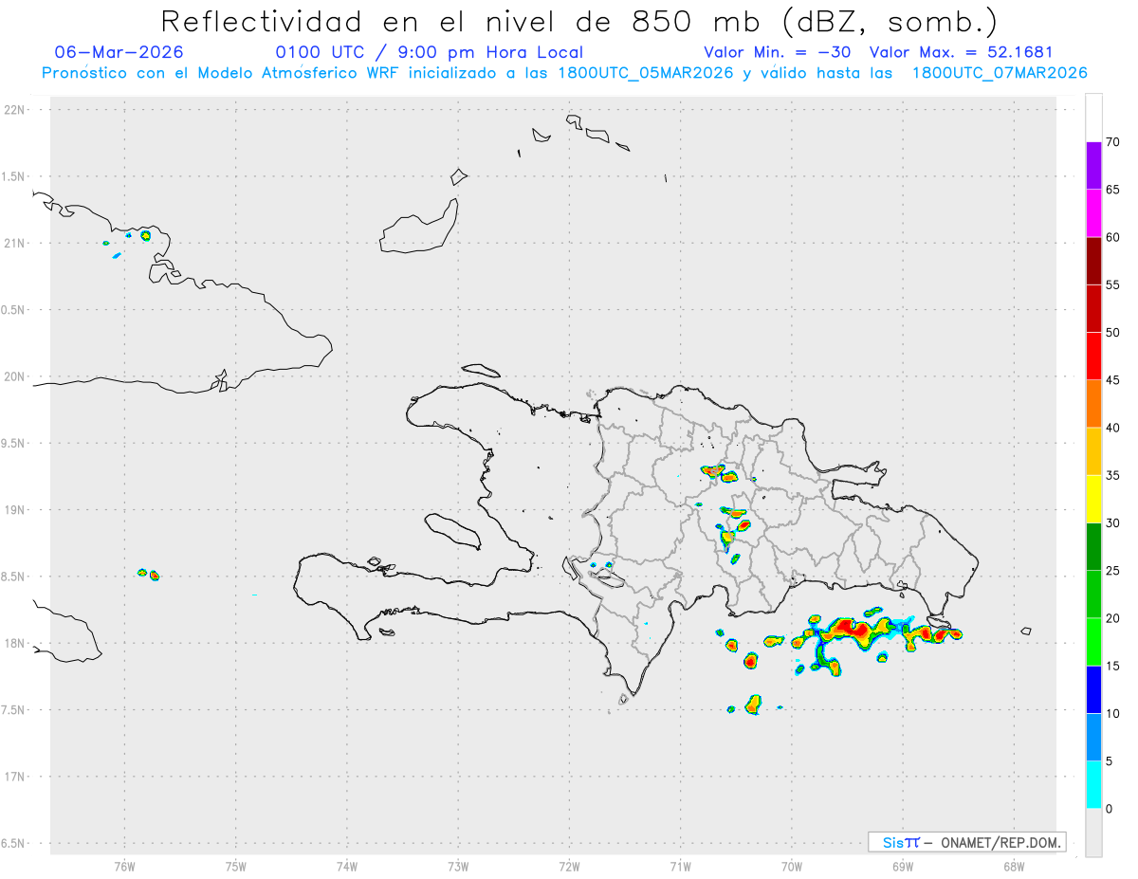Click the yellow 30-35 dBZ colorbar segment
The width and height of the screenshot is (1138, 879).
1093,499
